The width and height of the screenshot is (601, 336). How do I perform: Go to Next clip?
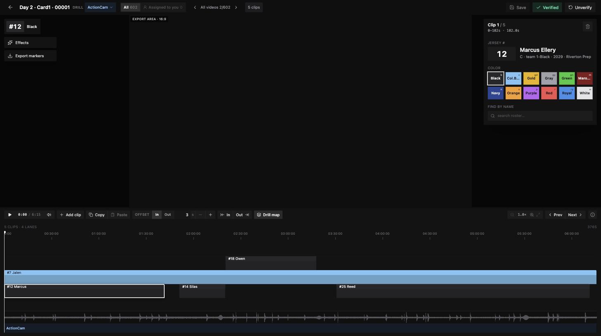coord(575,215)
